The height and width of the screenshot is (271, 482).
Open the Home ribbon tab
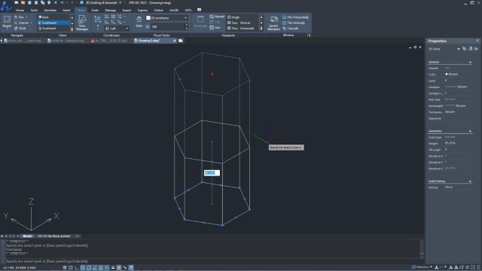click(x=20, y=10)
